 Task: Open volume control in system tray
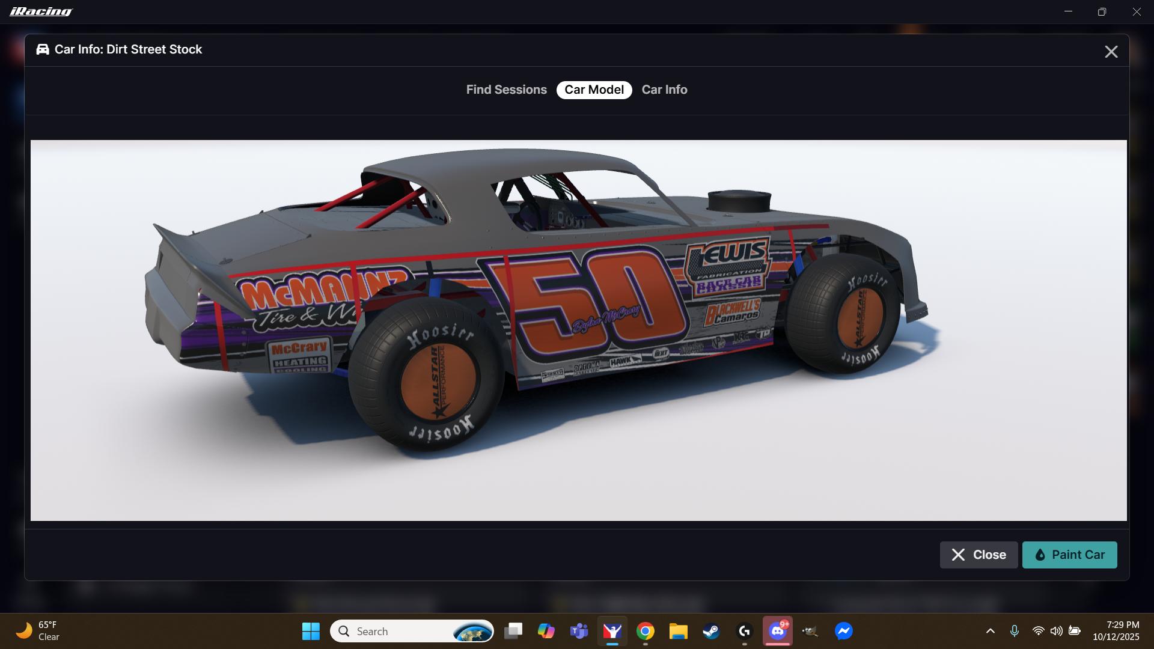1056,631
